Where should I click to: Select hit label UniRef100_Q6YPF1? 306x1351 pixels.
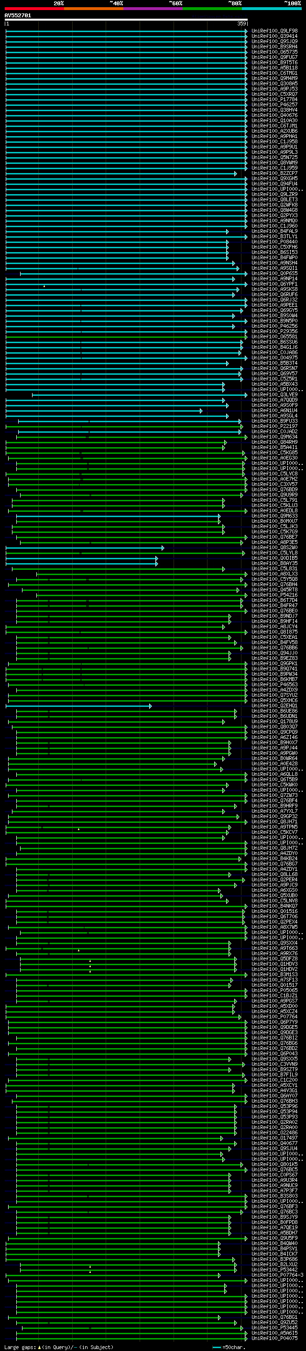click(x=274, y=284)
